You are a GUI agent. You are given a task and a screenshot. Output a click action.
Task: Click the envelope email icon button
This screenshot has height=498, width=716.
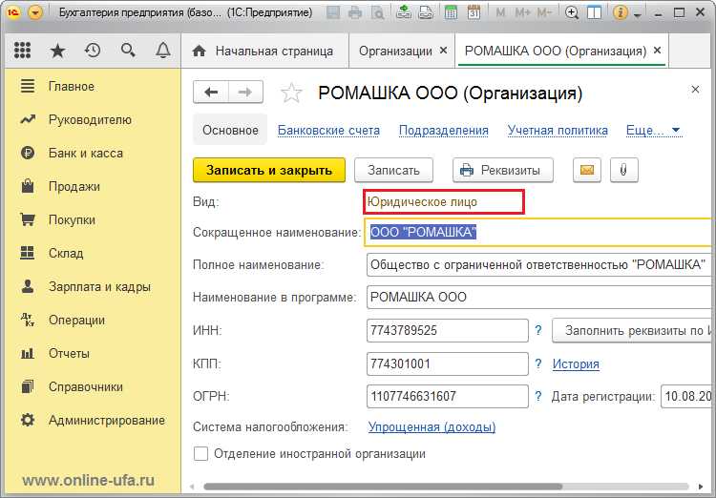[x=587, y=170]
